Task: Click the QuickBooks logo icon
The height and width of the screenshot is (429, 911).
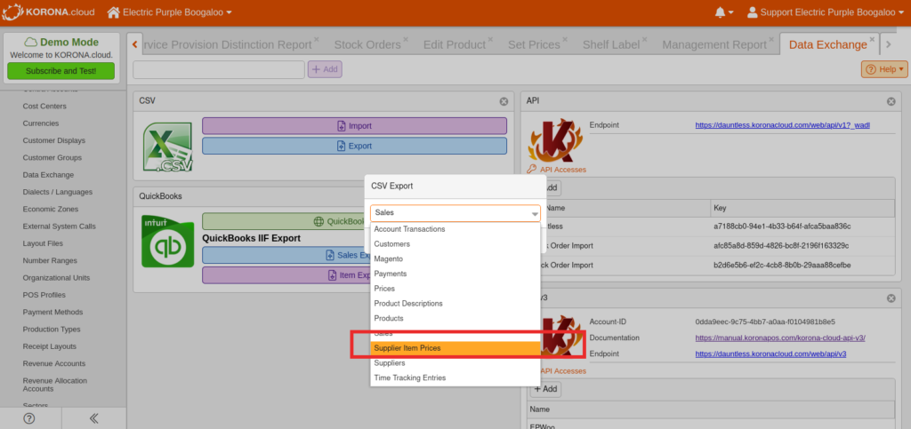Action: [x=168, y=241]
